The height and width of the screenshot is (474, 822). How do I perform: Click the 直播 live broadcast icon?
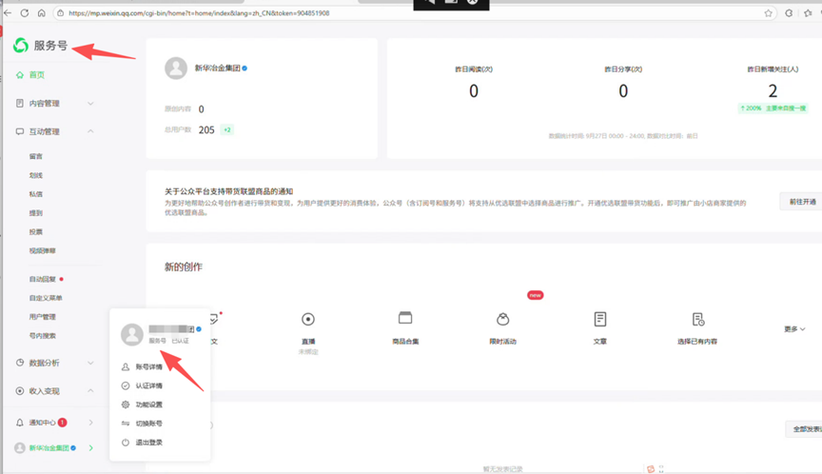pyautogui.click(x=308, y=319)
